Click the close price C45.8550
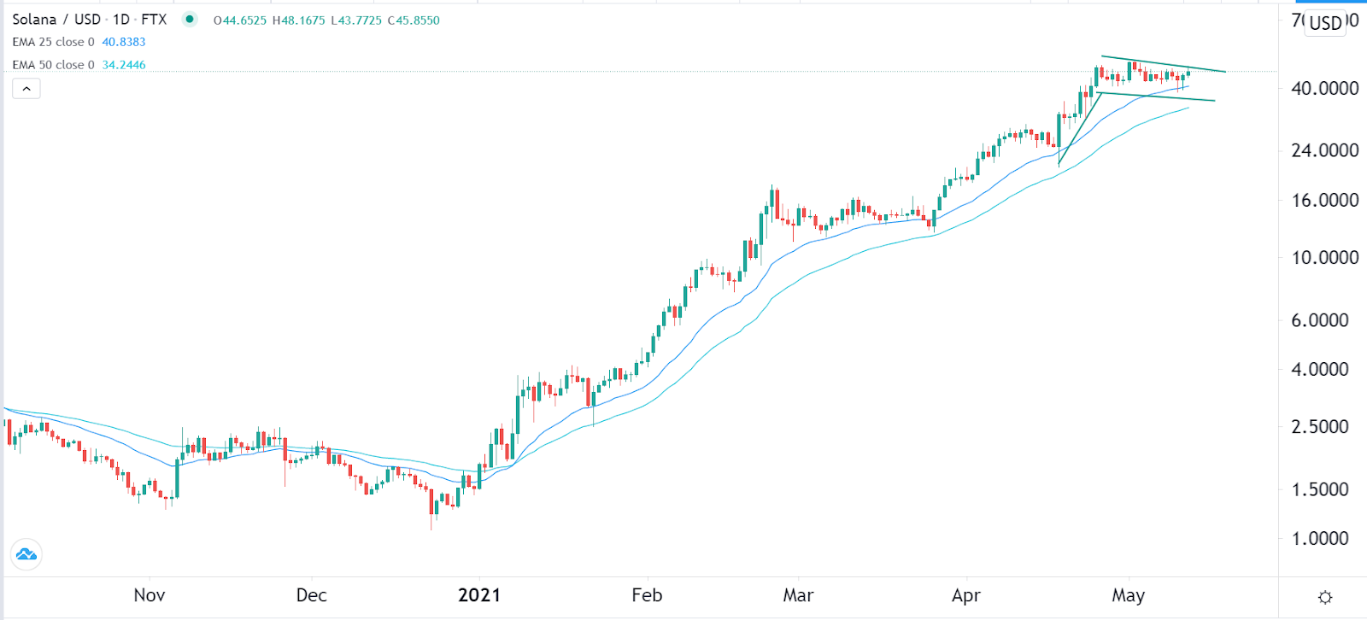This screenshot has height=620, width=1367. point(414,20)
